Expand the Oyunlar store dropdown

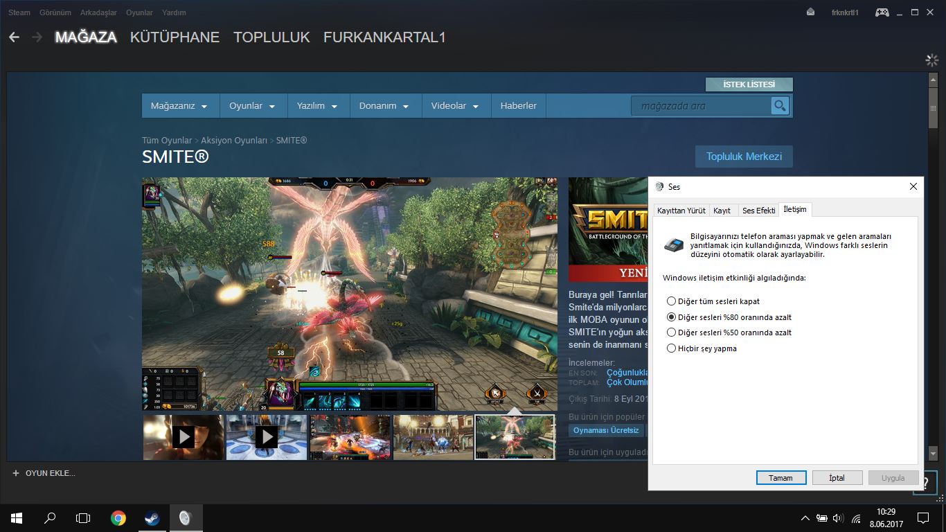[253, 106]
